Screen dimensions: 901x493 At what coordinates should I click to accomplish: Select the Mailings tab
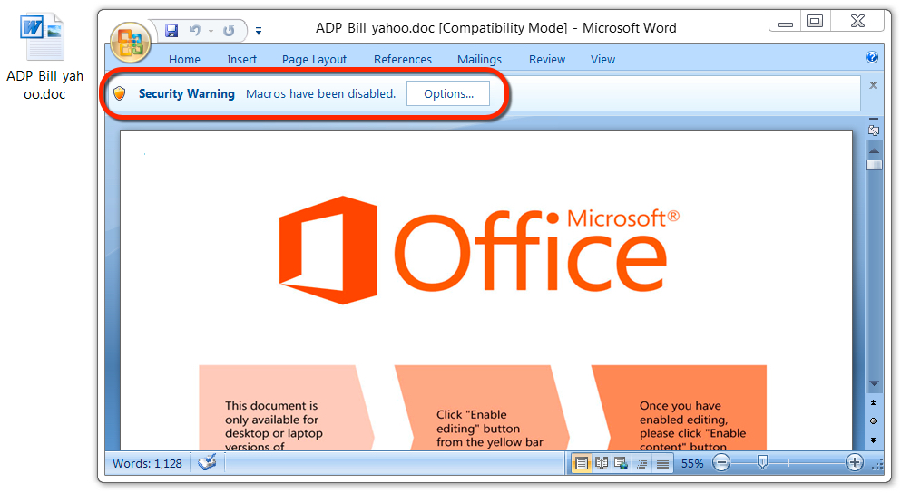point(479,59)
